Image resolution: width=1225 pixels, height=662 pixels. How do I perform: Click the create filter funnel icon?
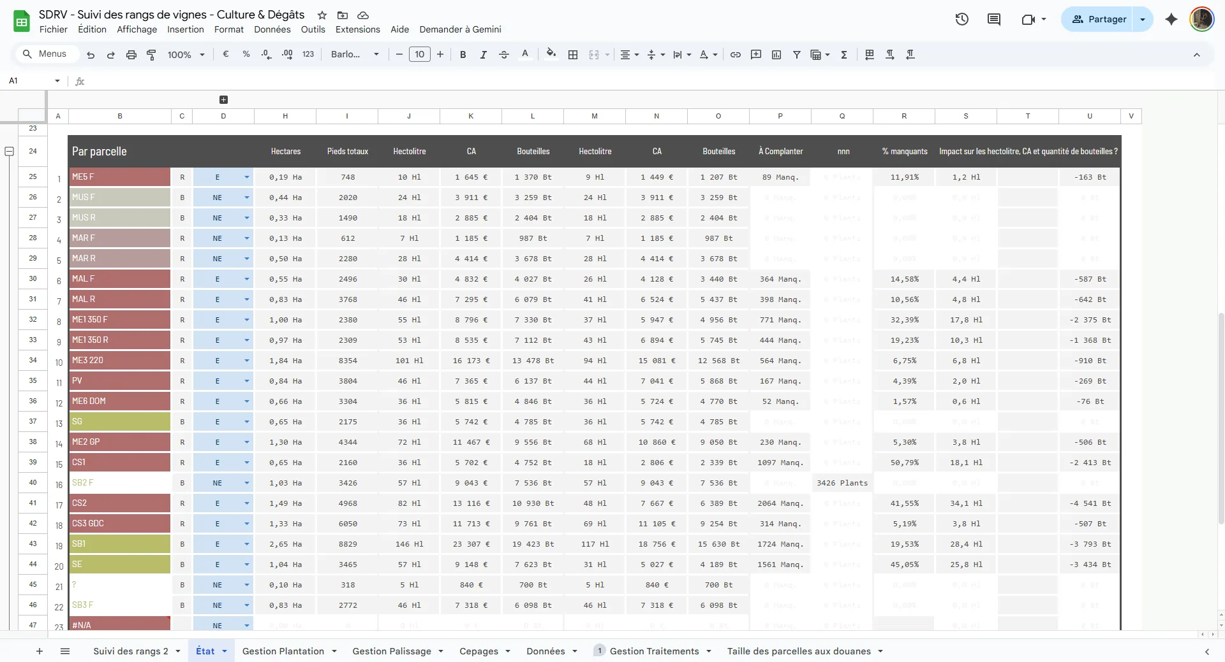[796, 55]
